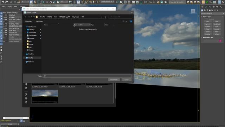This screenshot has height=127, width=225.
Task: Toggle visibility eye of 06_VEGETATION layer
Action: coord(6,28)
